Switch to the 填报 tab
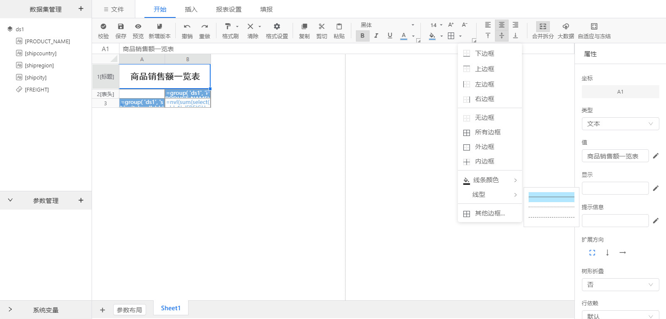 266,9
